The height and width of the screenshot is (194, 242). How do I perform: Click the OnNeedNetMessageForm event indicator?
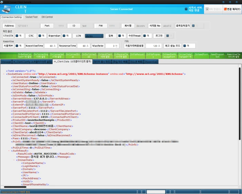tap(169, 55)
